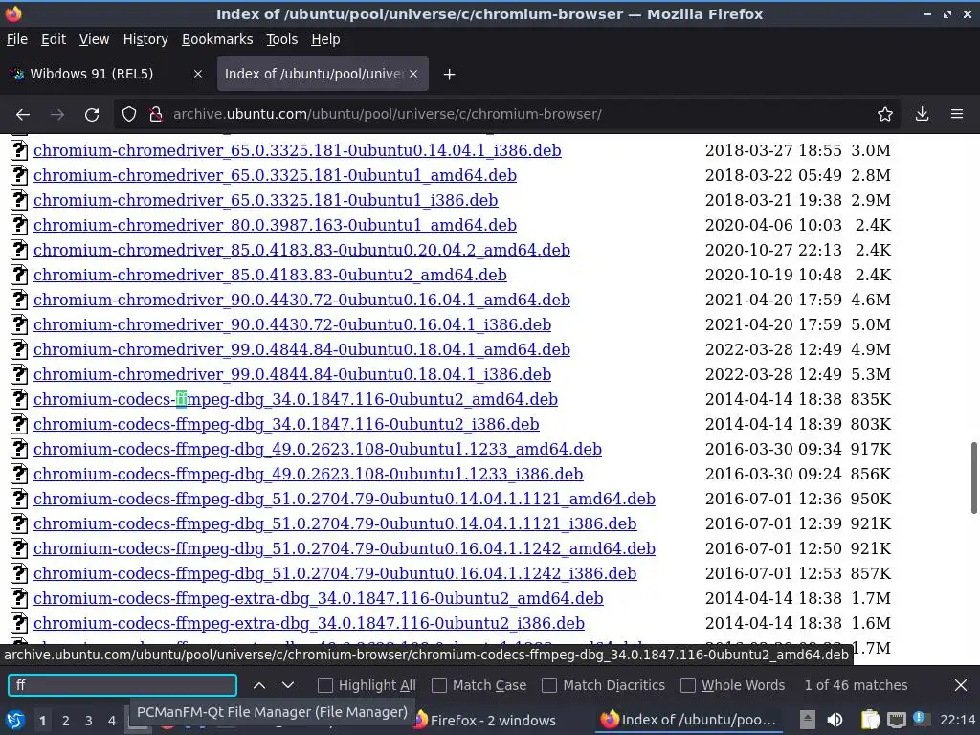Open the View menu

click(94, 39)
